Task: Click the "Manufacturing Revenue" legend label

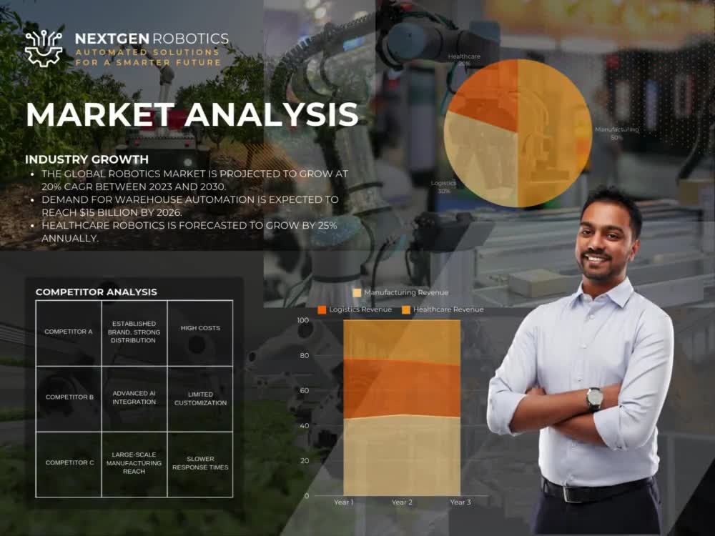Action: [406, 292]
